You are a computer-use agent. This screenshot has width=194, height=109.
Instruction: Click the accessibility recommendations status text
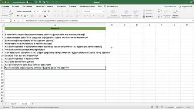click(35, 107)
